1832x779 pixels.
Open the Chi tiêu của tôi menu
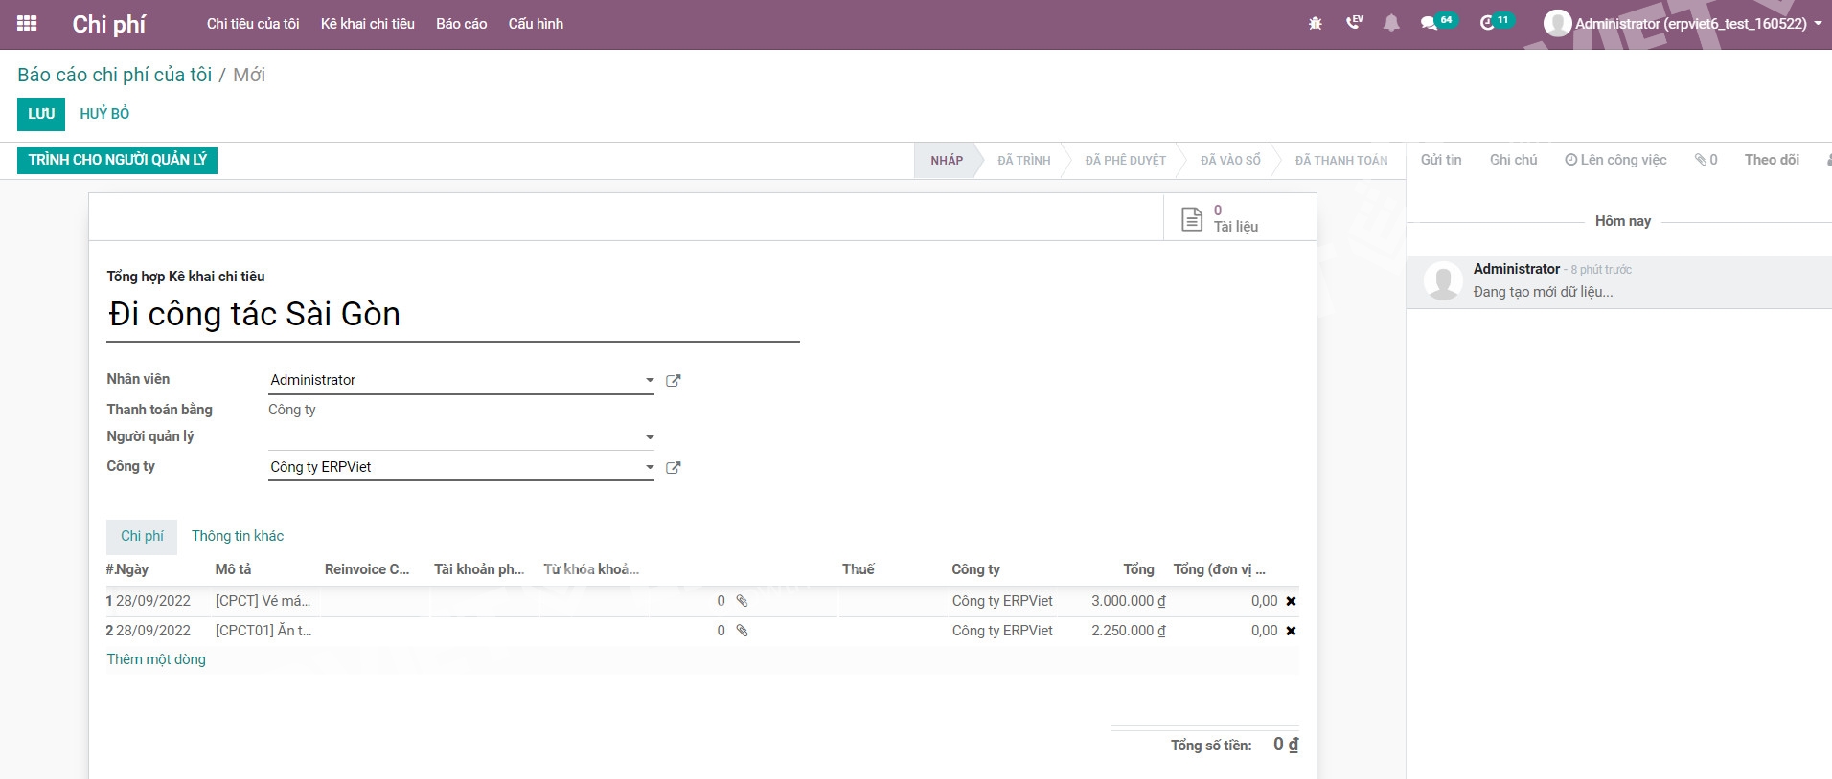click(253, 24)
